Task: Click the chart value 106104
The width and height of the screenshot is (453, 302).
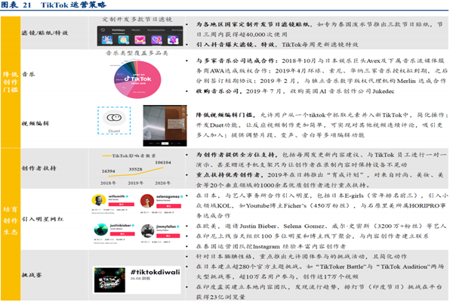Action: (163, 162)
